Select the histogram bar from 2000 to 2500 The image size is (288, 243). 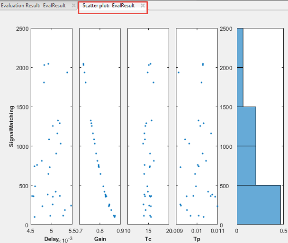tap(240, 48)
